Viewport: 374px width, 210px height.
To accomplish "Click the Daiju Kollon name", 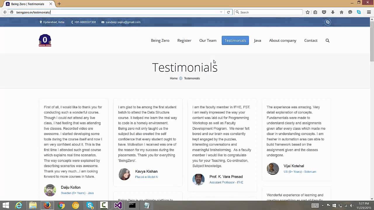I will tap(71, 188).
